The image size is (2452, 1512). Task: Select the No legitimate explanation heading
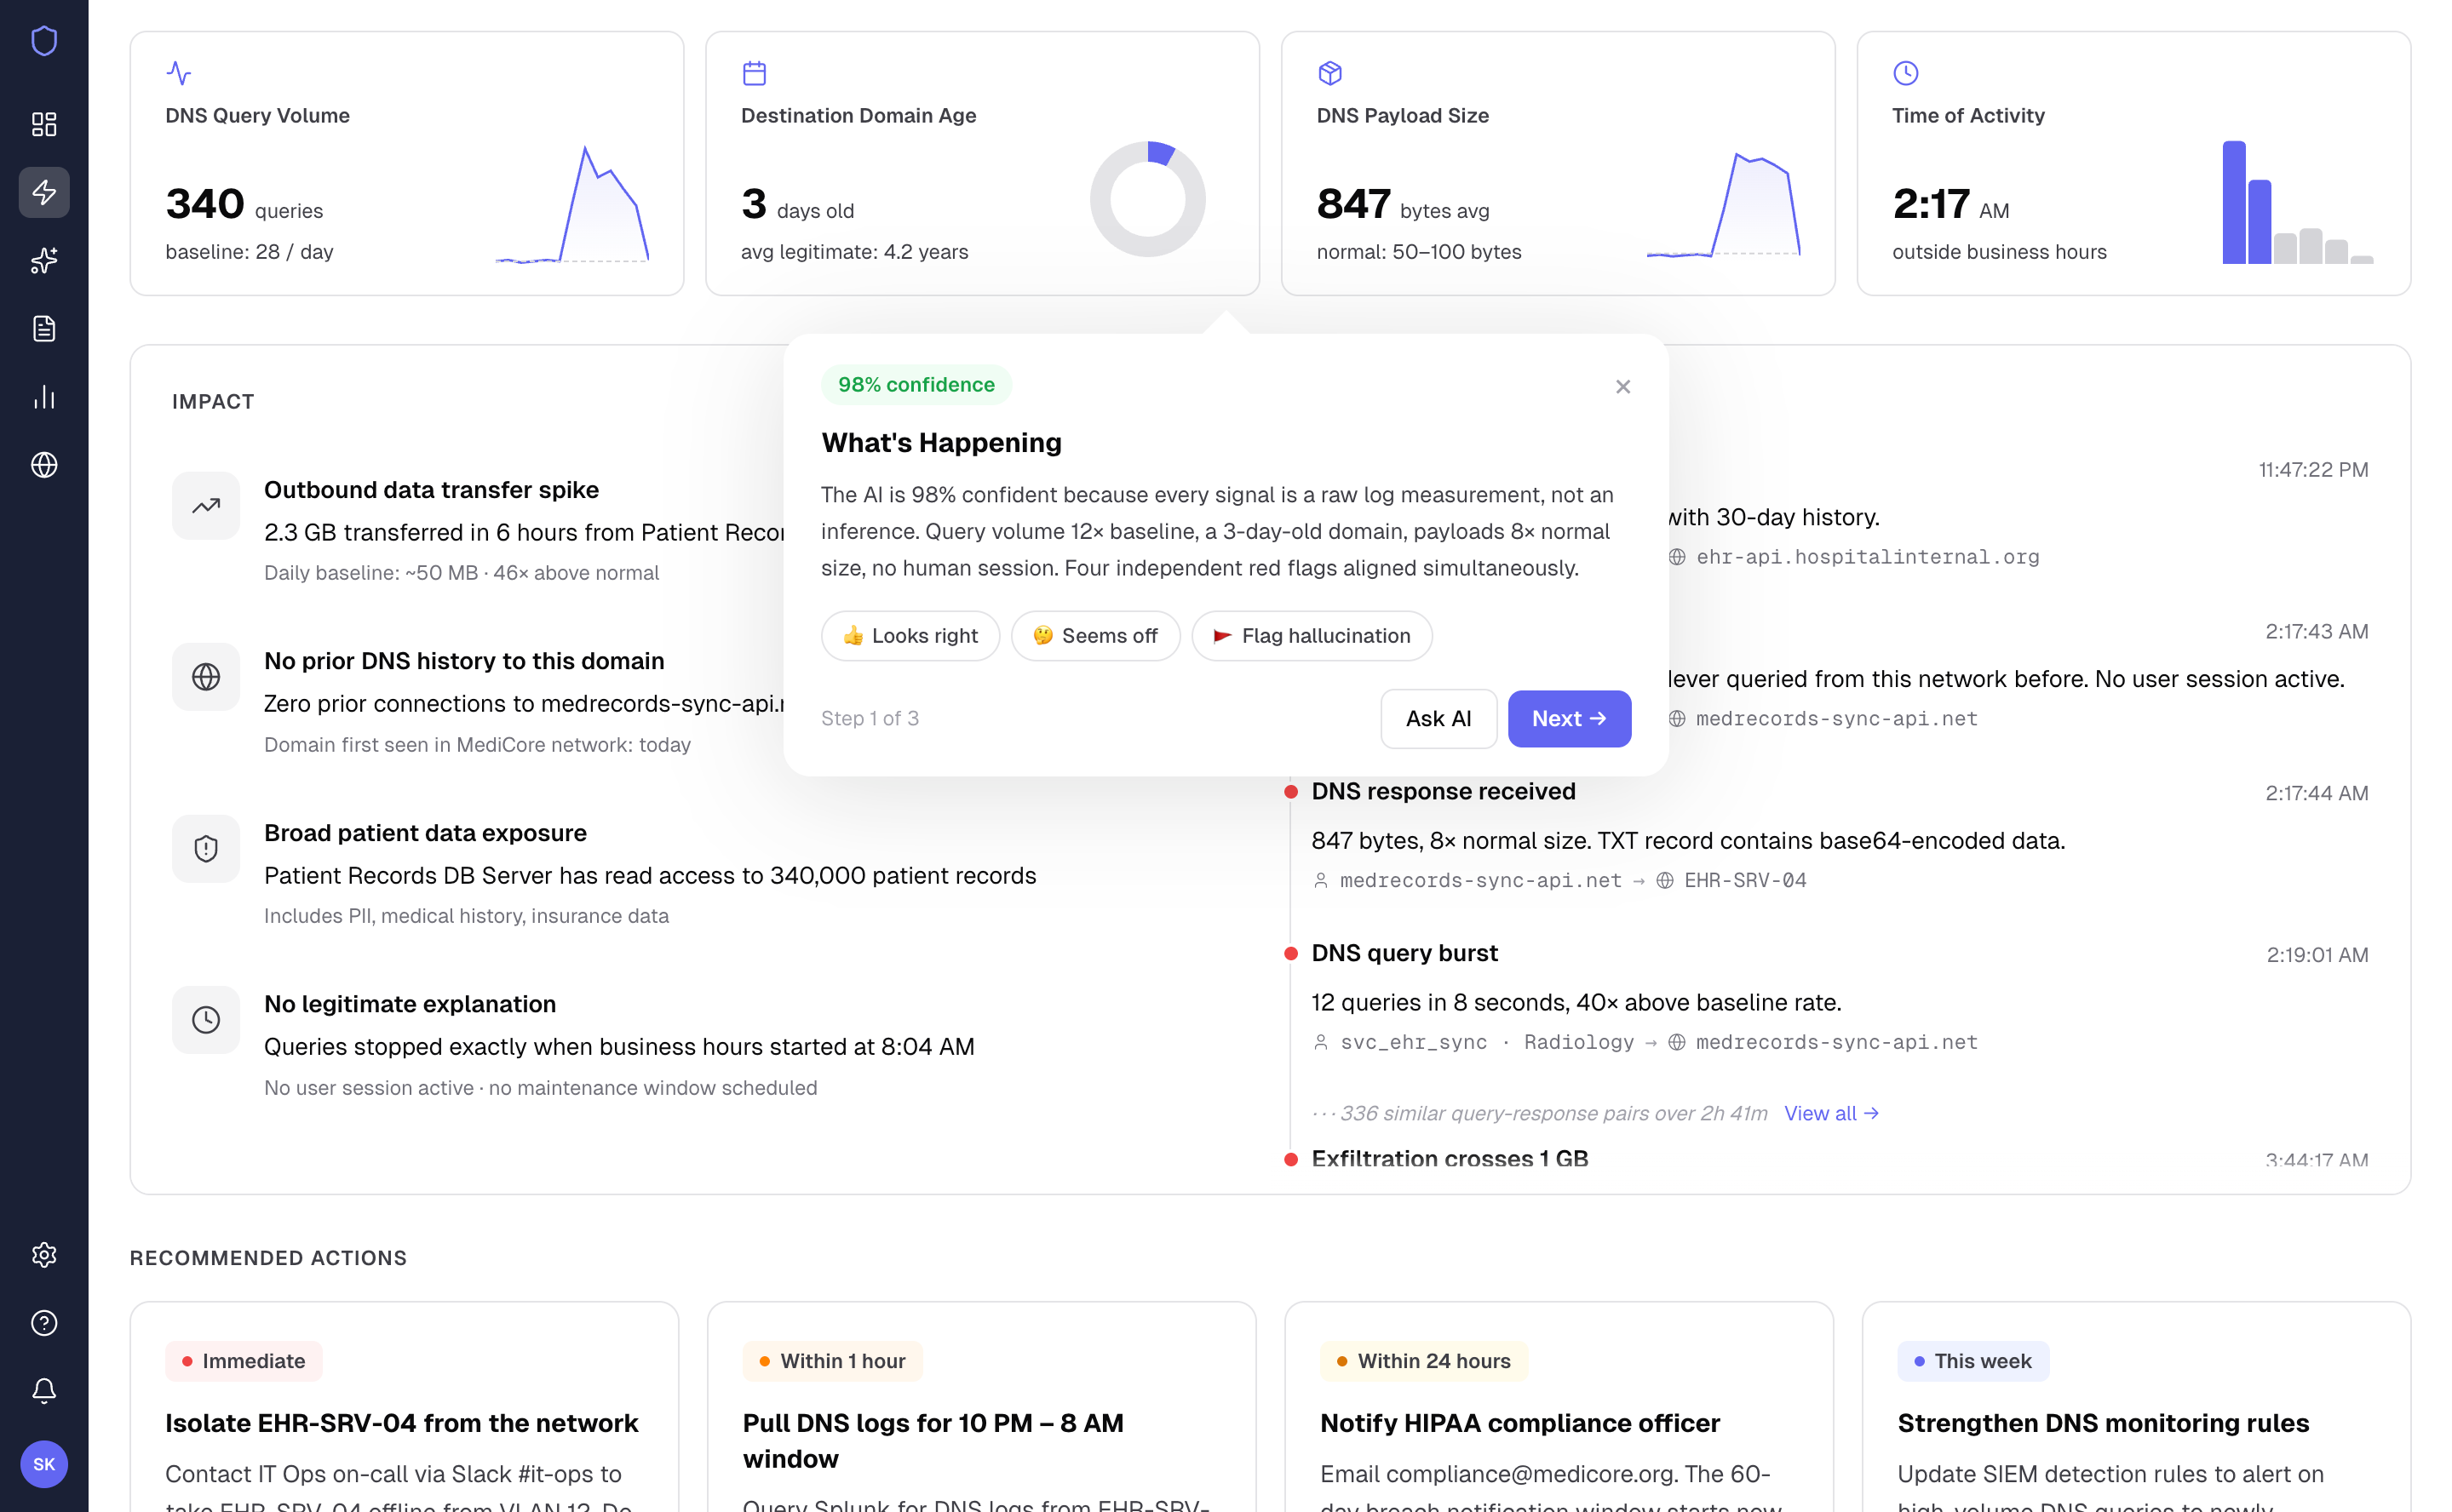(x=411, y=1004)
